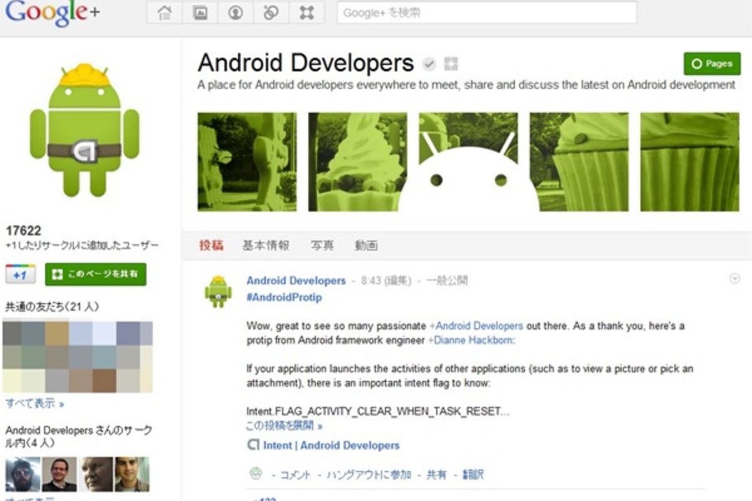Select the Games icon in the top toolbar
The width and height of the screenshot is (752, 501).
(306, 13)
